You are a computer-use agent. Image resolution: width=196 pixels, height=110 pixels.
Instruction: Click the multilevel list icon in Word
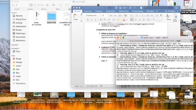(143, 16)
